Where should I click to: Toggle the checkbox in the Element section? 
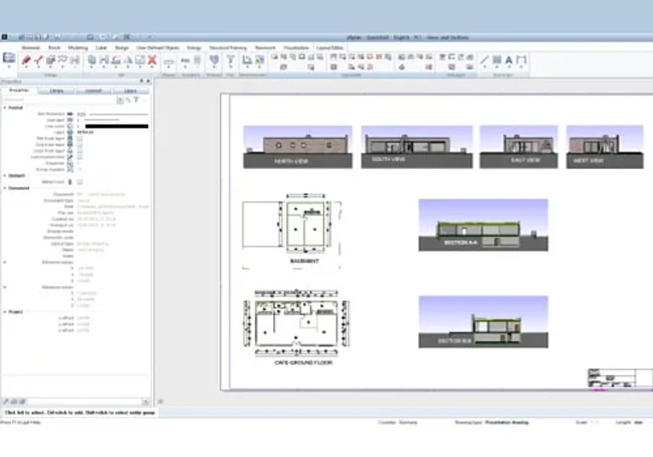pos(79,182)
